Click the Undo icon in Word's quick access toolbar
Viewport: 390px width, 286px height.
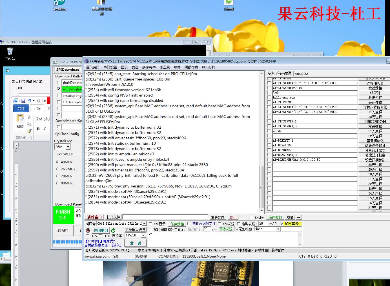(29, 101)
